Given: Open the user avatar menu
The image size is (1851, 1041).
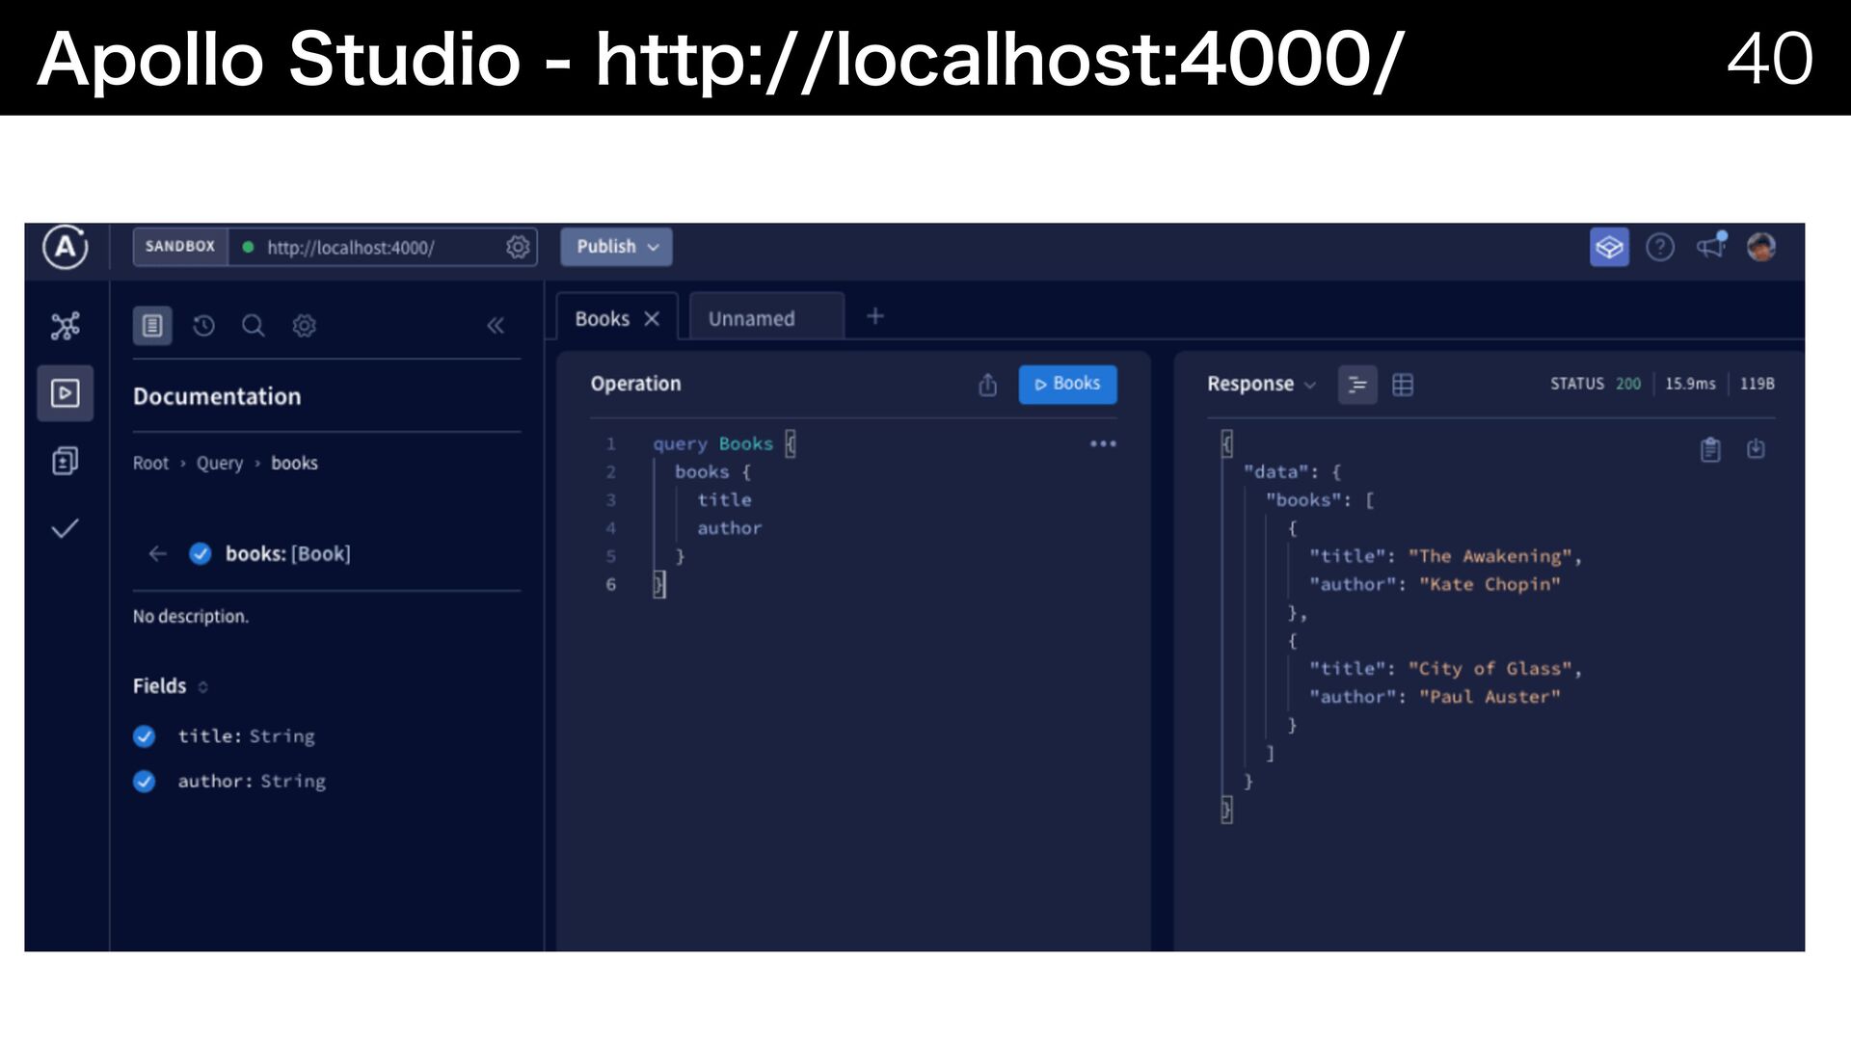Looking at the screenshot, I should 1761,247.
